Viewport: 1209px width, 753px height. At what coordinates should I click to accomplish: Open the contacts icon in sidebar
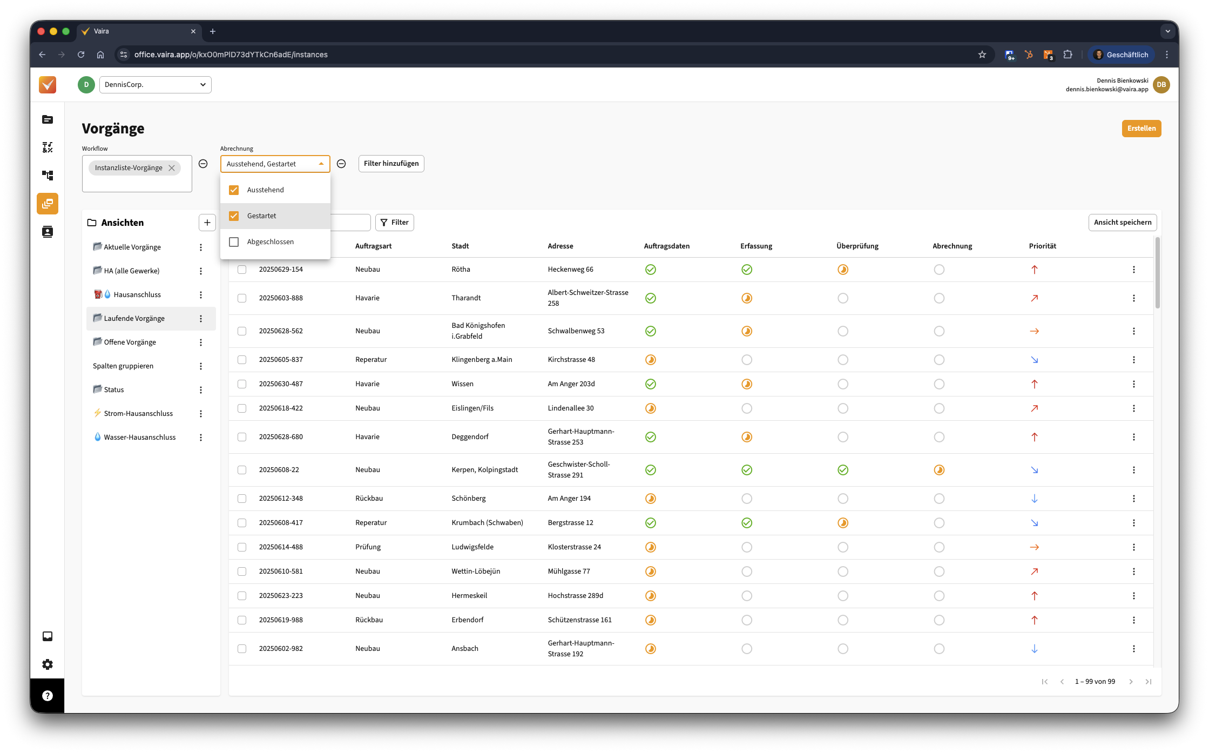pos(48,232)
